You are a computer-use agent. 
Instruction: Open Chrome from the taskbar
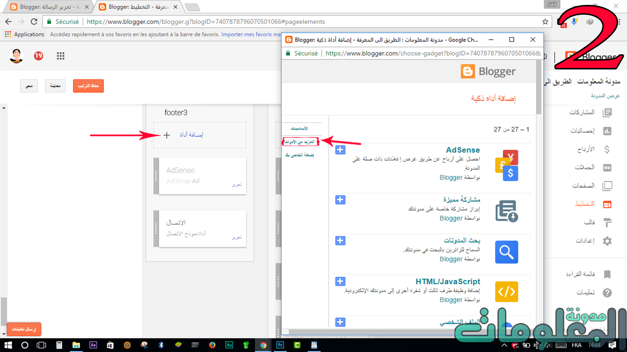point(263,345)
